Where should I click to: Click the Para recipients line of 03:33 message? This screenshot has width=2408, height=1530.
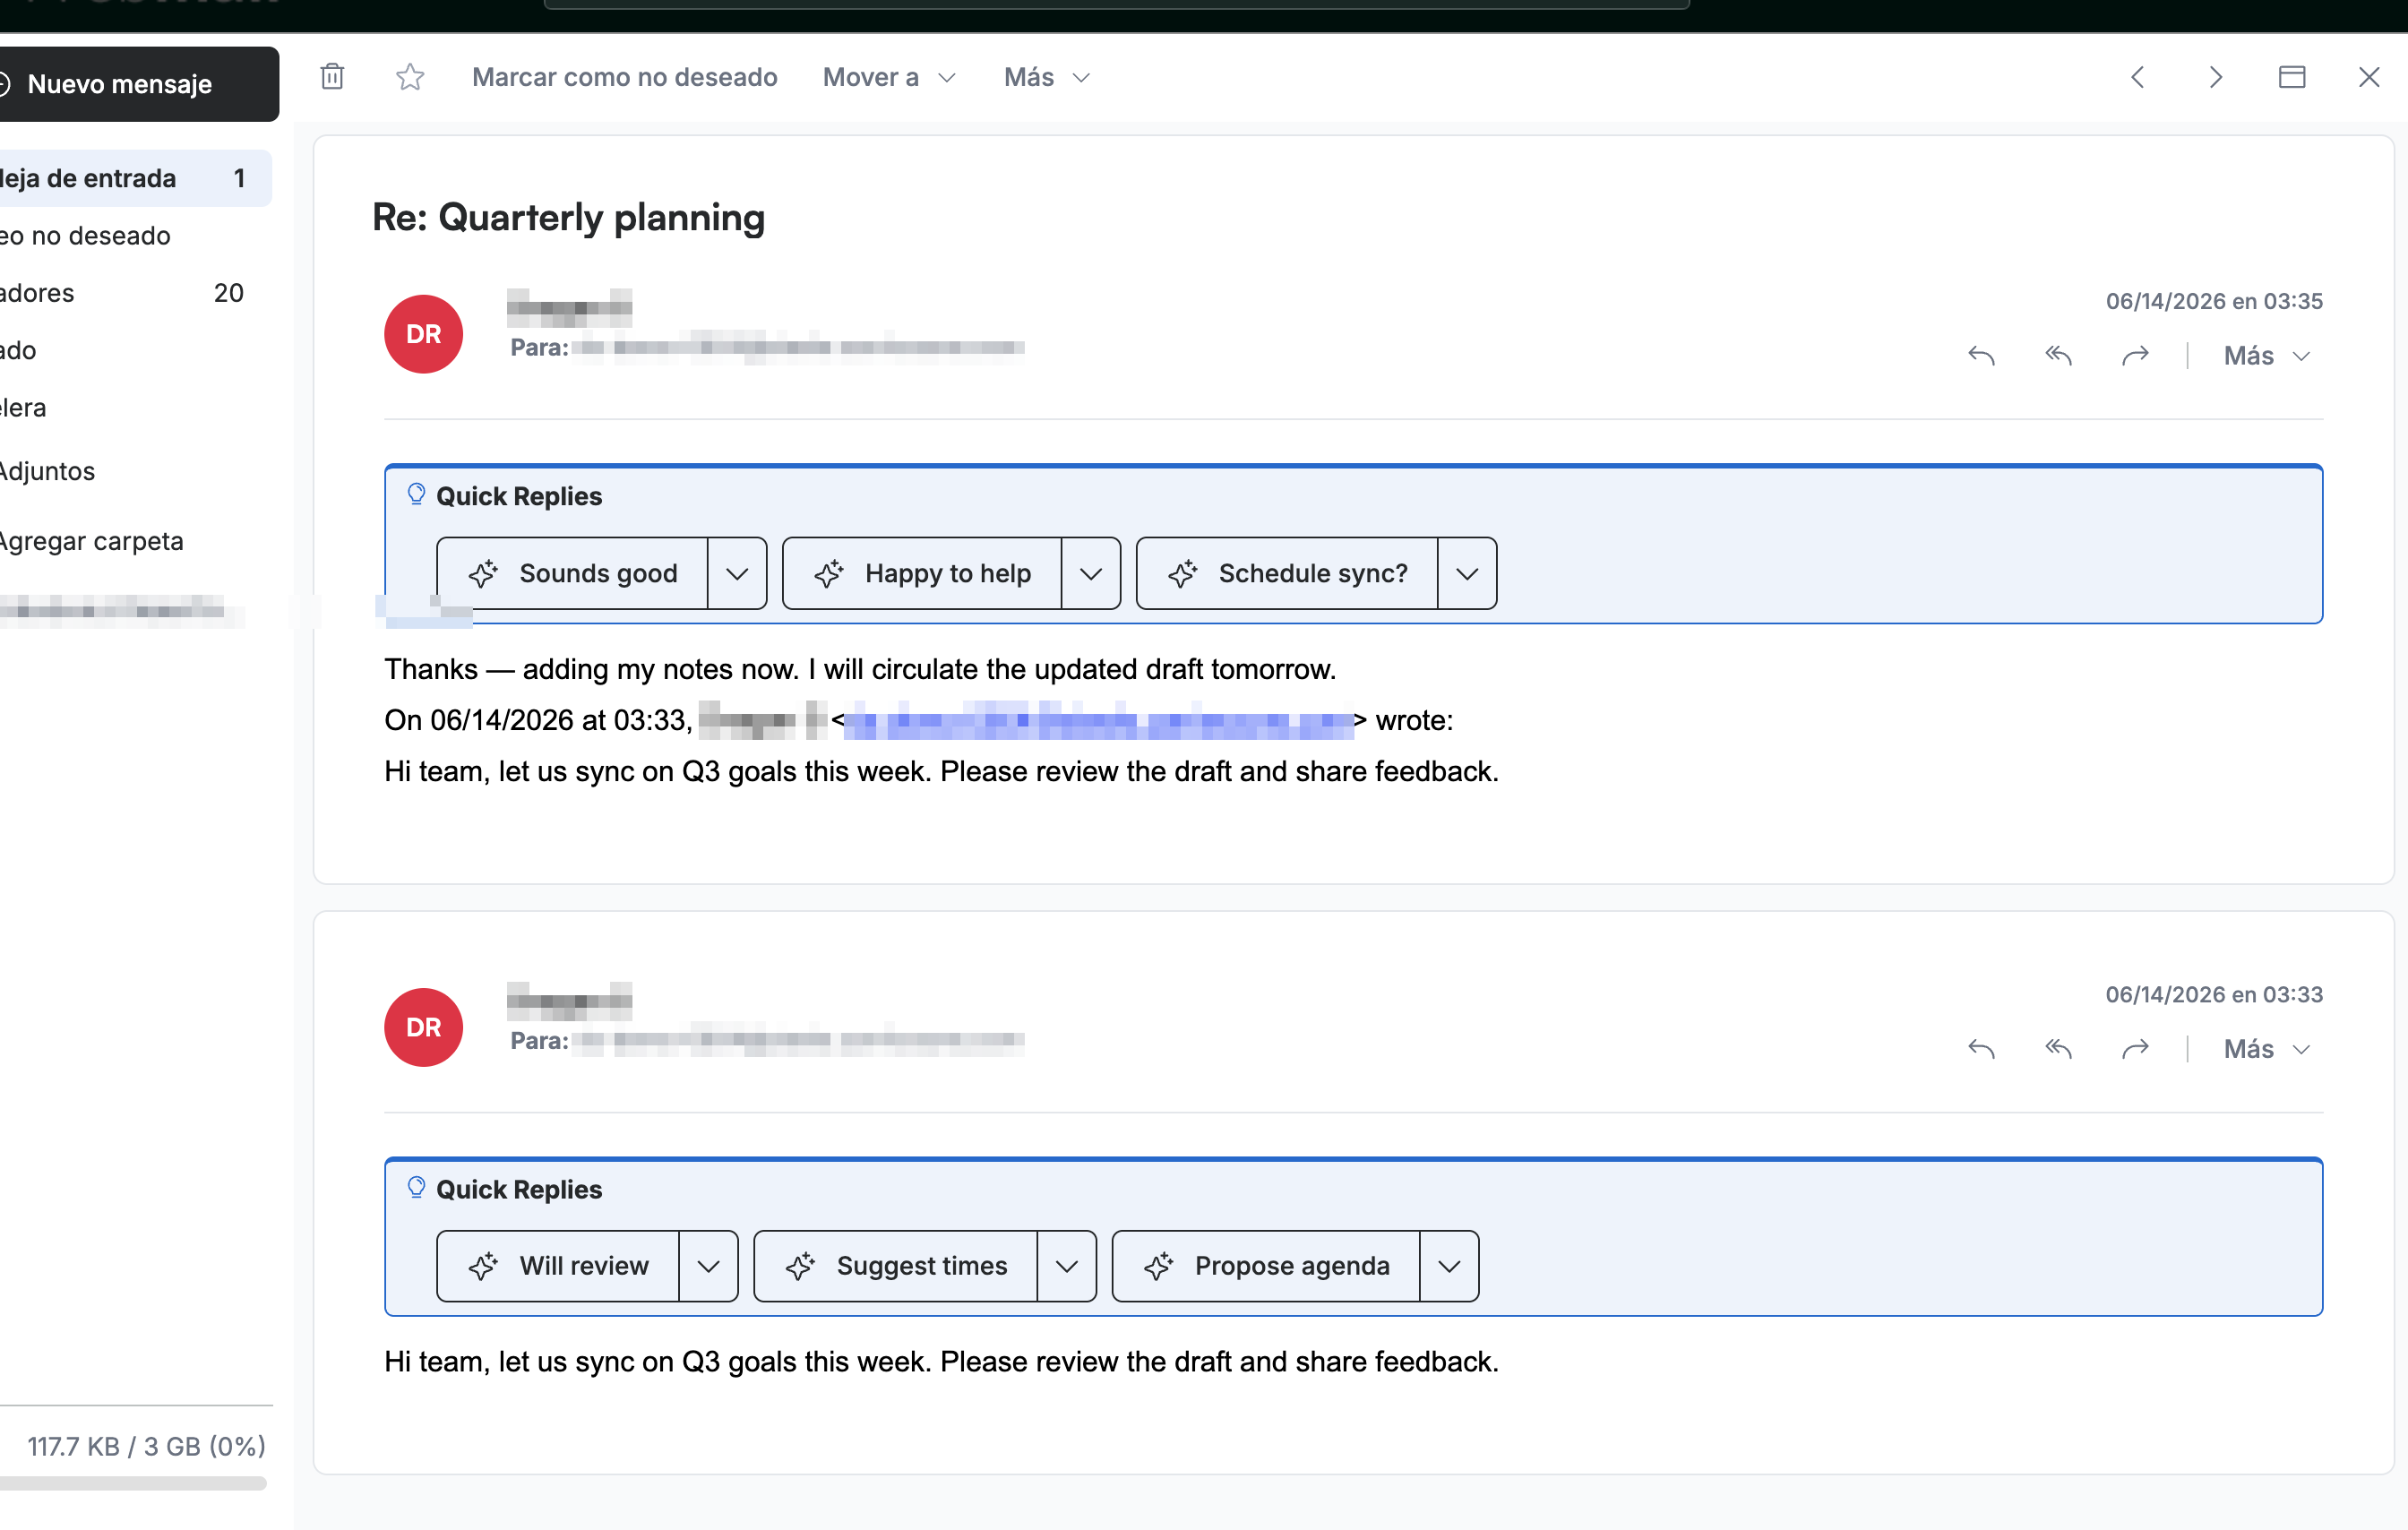pyautogui.click(x=767, y=1040)
